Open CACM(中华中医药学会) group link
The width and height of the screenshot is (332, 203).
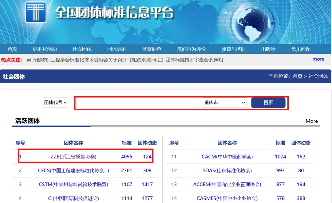click(227, 157)
